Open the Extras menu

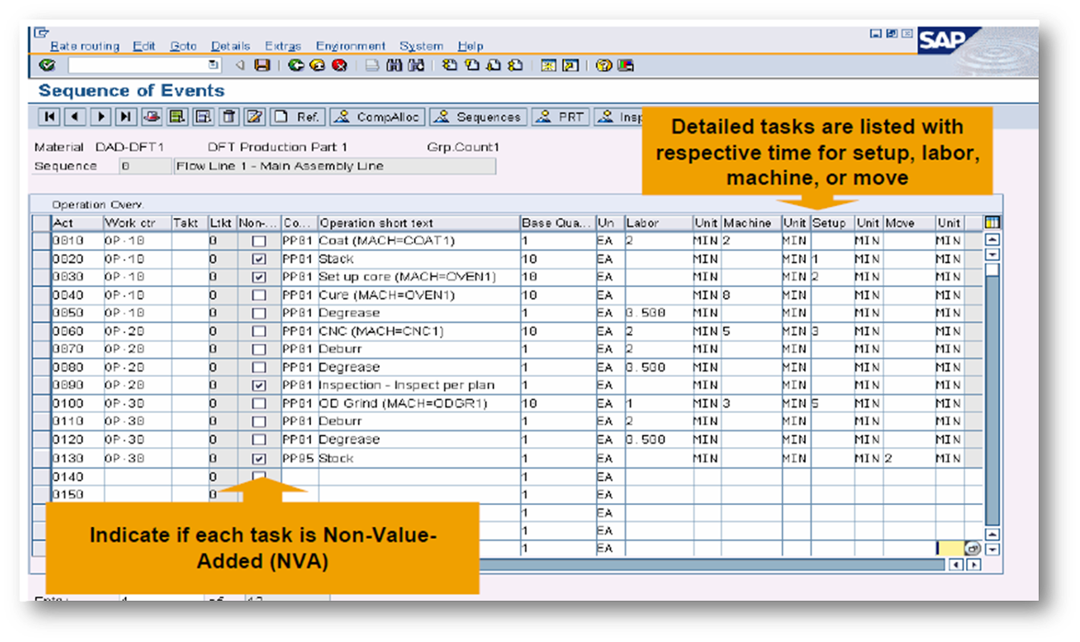pos(283,46)
